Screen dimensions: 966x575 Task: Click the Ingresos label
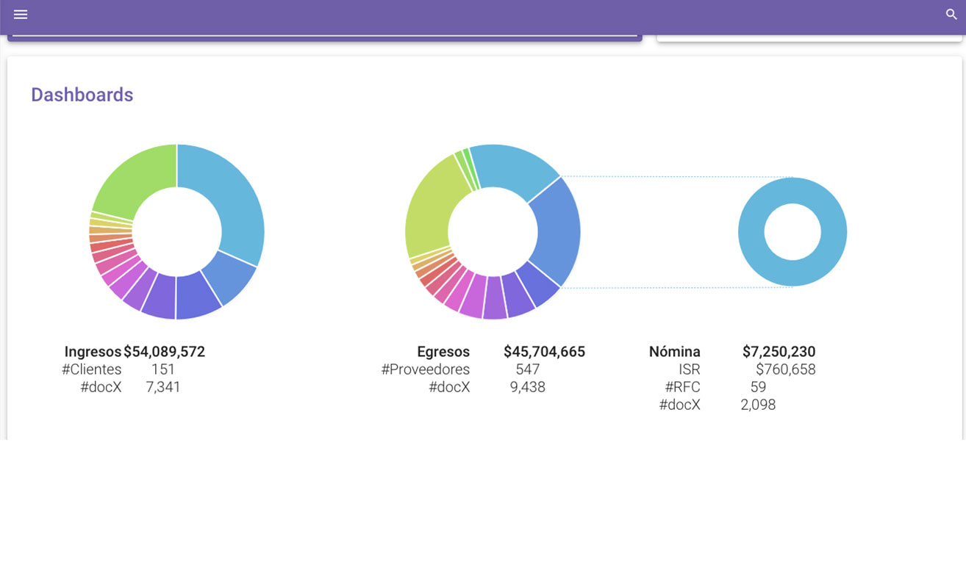pyautogui.click(x=93, y=352)
